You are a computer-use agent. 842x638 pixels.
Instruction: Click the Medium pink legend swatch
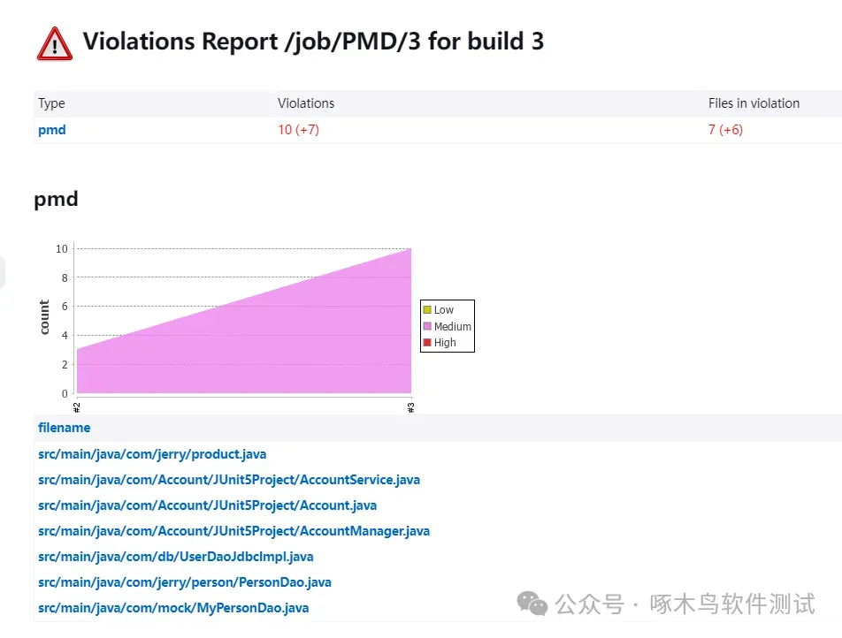coord(427,326)
